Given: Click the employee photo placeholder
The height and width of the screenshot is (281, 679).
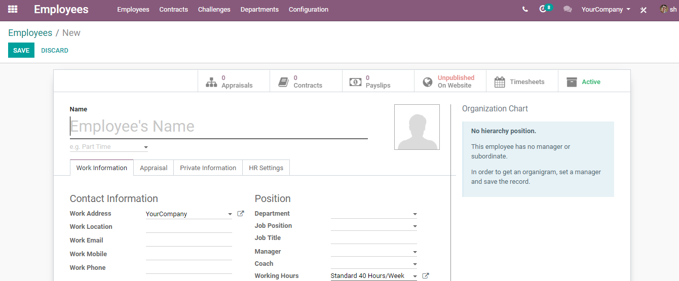Looking at the screenshot, I should (417, 127).
